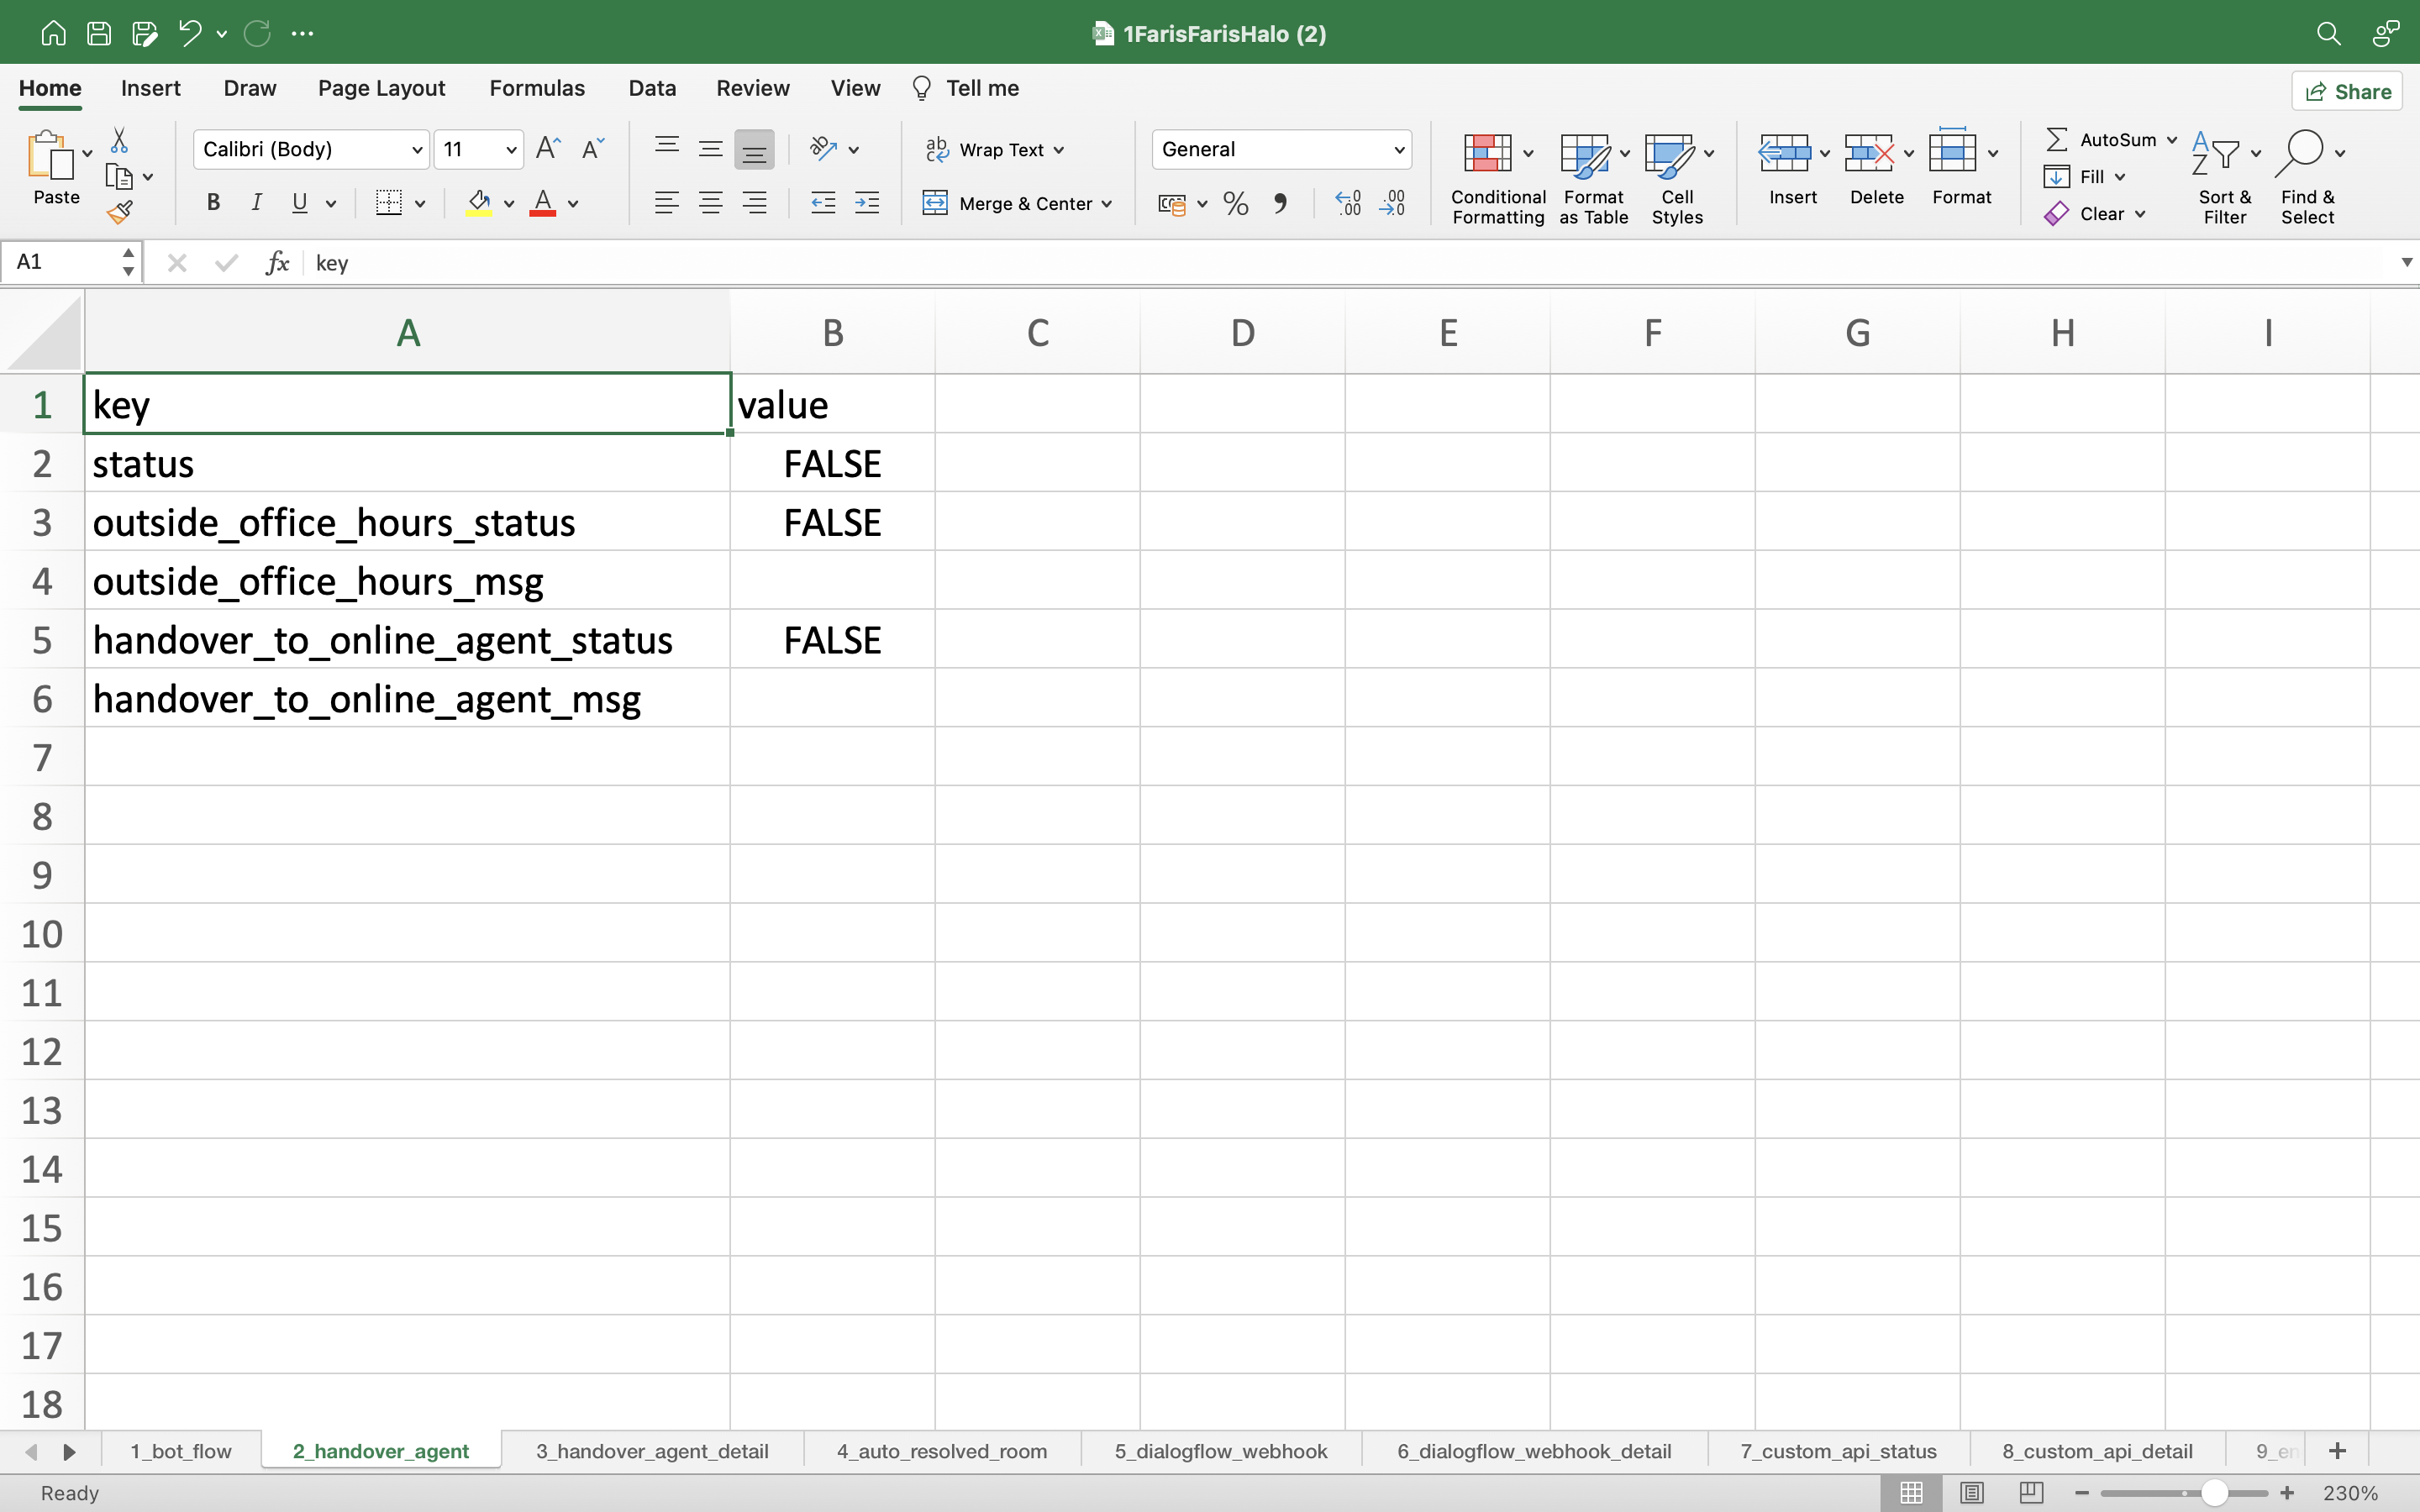Click the Format Painter brush icon
2420x1512 pixels.
[x=120, y=212]
